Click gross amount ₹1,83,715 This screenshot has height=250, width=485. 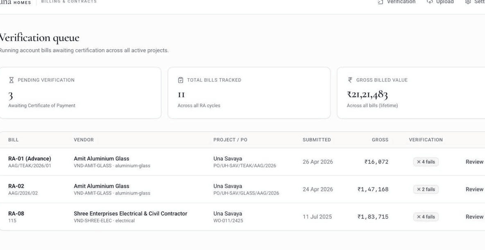[x=373, y=217]
